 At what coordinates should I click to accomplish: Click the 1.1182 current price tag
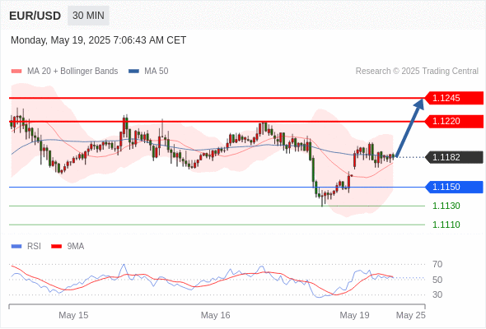[454, 157]
